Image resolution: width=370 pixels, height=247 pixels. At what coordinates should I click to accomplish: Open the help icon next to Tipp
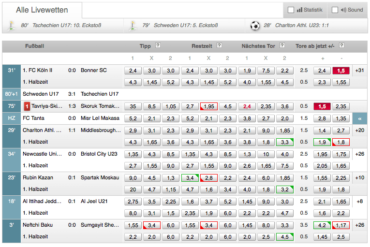pos(158,45)
